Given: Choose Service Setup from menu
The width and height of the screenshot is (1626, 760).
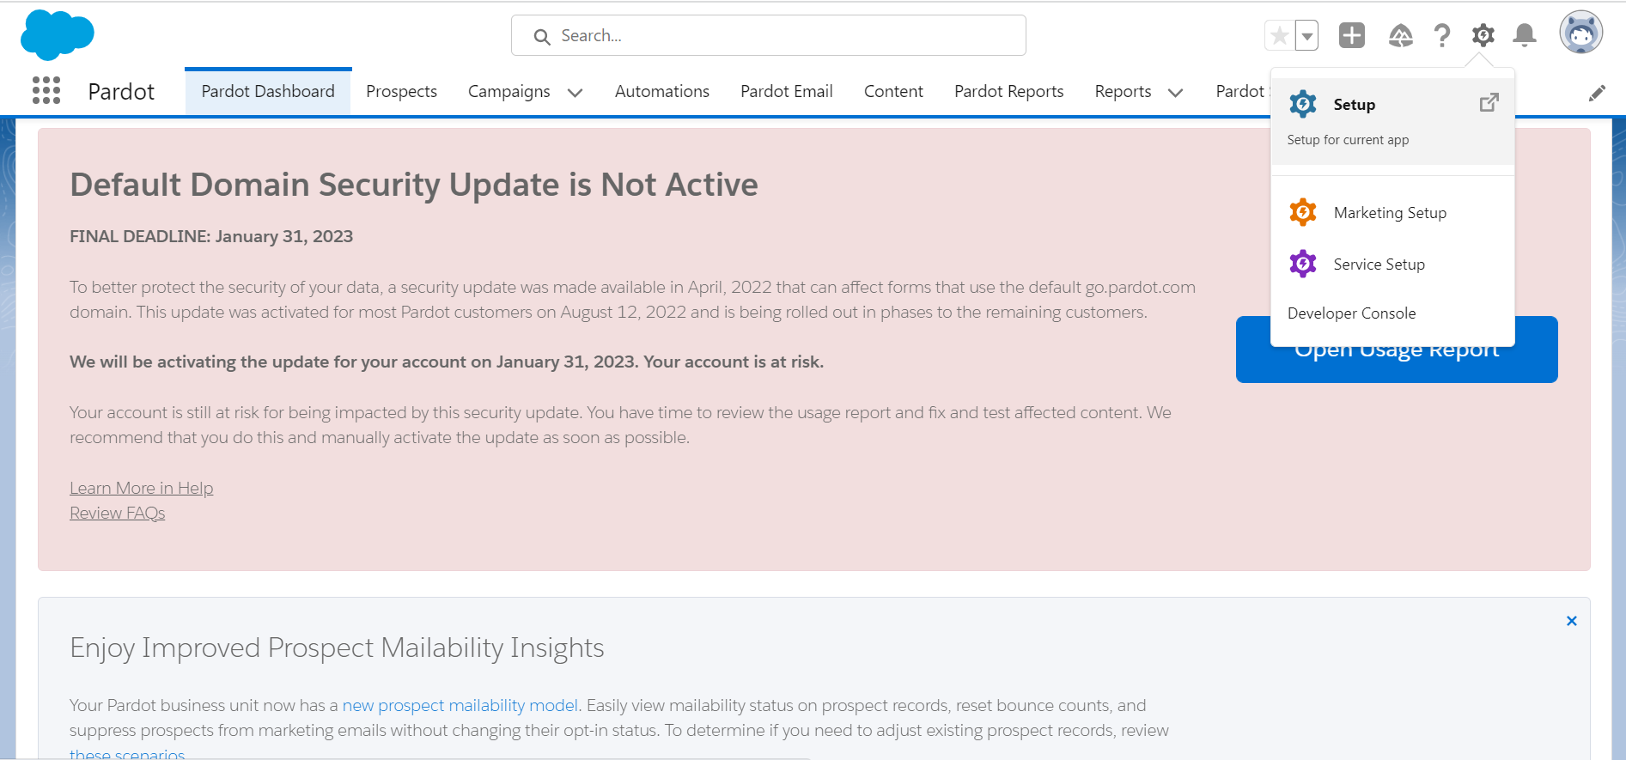Looking at the screenshot, I should [x=1392, y=264].
